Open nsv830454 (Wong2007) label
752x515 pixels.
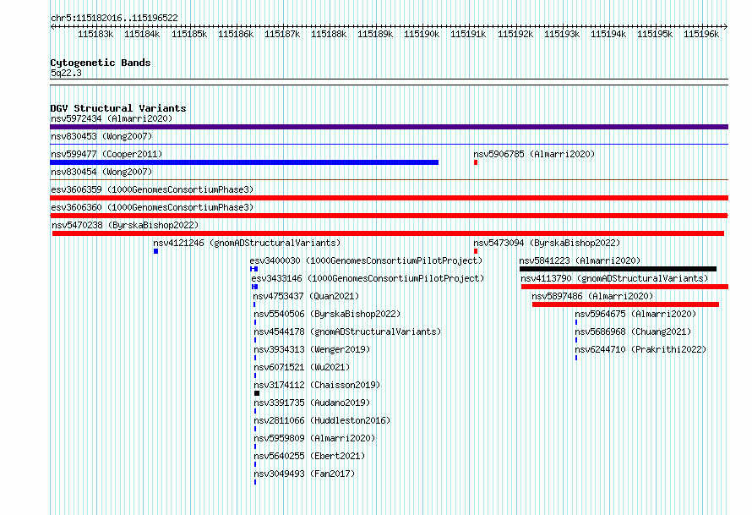pos(101,172)
